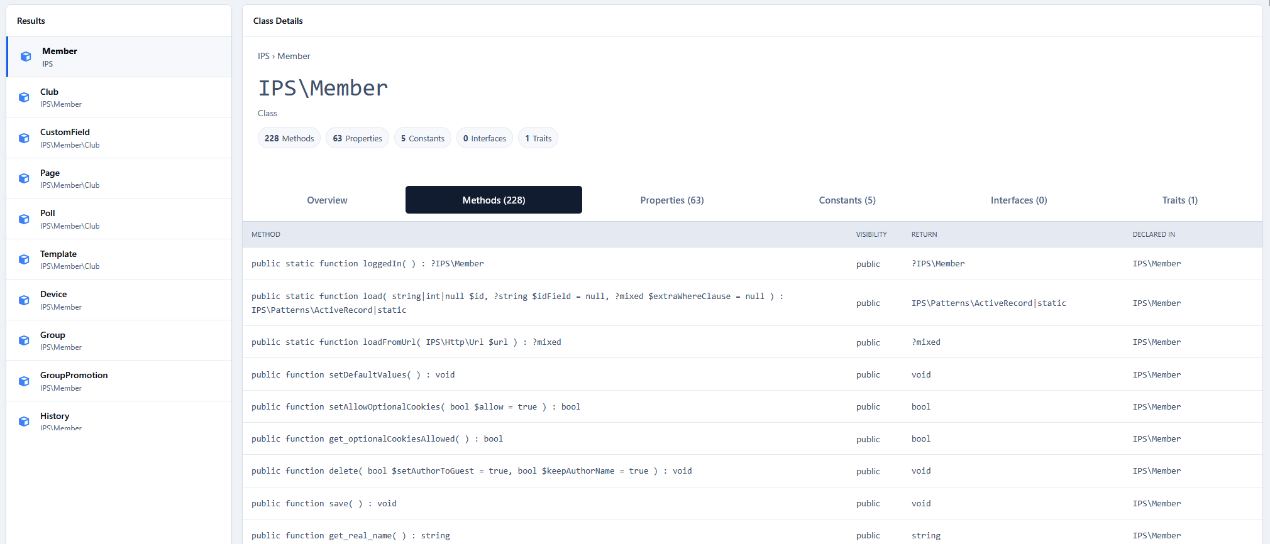Click the 63 Properties badge
The image size is (1270, 544).
357,138
